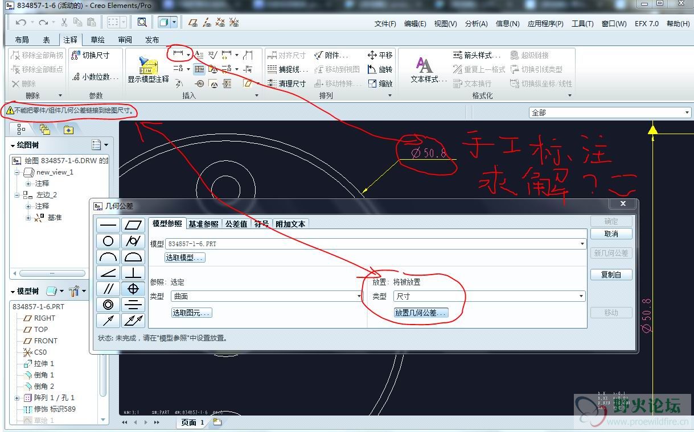Open the 文件(F) menu

pos(385,23)
